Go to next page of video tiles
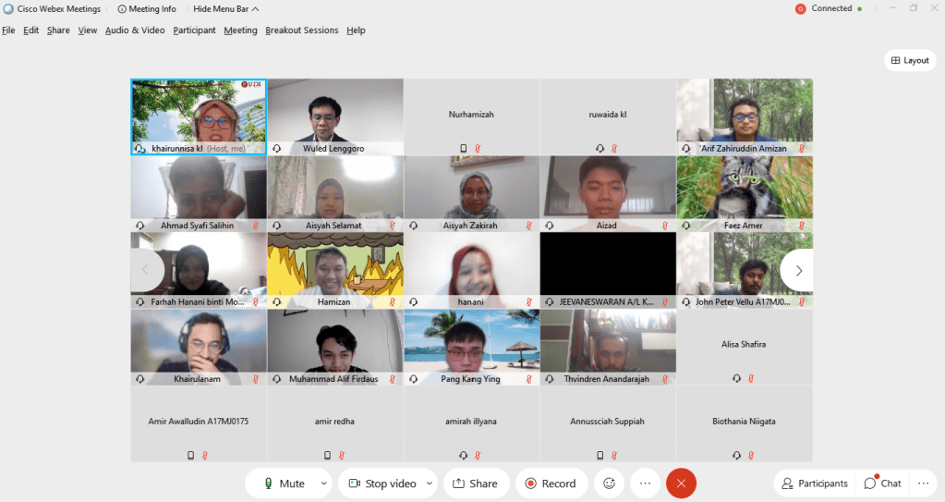The width and height of the screenshot is (945, 502). click(798, 271)
